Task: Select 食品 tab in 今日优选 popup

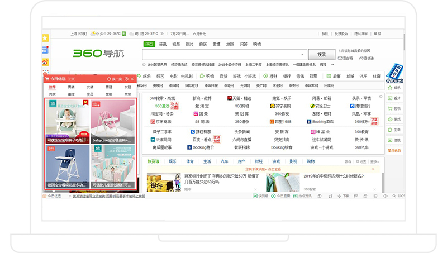Action: point(90,94)
